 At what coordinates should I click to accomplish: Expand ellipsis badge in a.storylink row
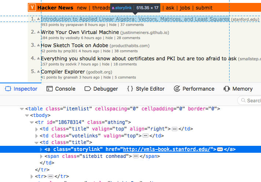point(220,149)
